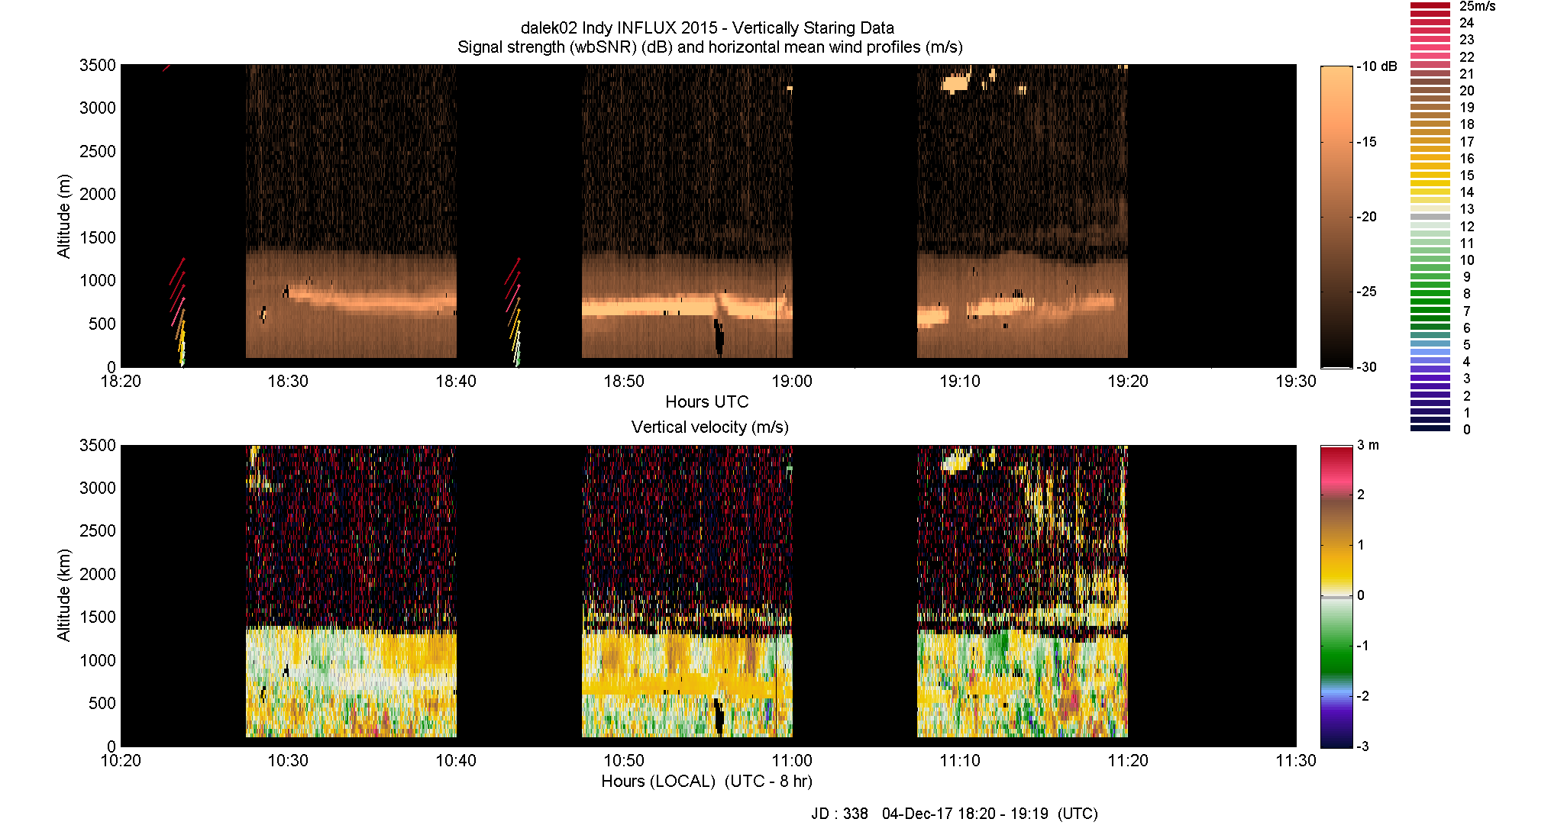Click the 'JD : 338' date footer text
Image resolution: width=1551 pixels, height=835 pixels.
(839, 814)
